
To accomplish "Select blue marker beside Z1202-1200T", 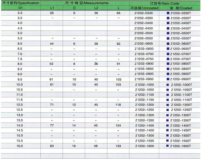I will [168, 105].
